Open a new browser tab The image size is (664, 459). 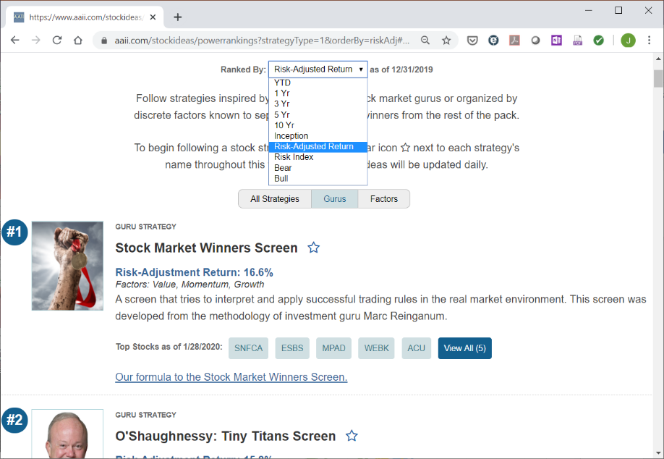pos(178,17)
